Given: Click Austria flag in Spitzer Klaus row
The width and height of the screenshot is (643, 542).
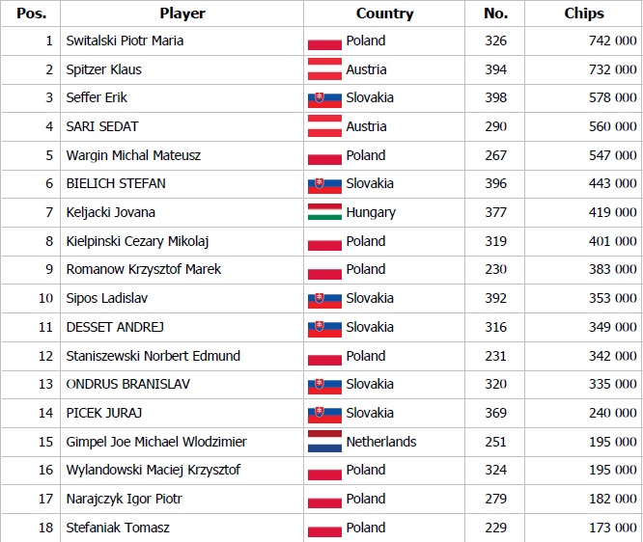Looking at the screenshot, I should click(x=324, y=69).
